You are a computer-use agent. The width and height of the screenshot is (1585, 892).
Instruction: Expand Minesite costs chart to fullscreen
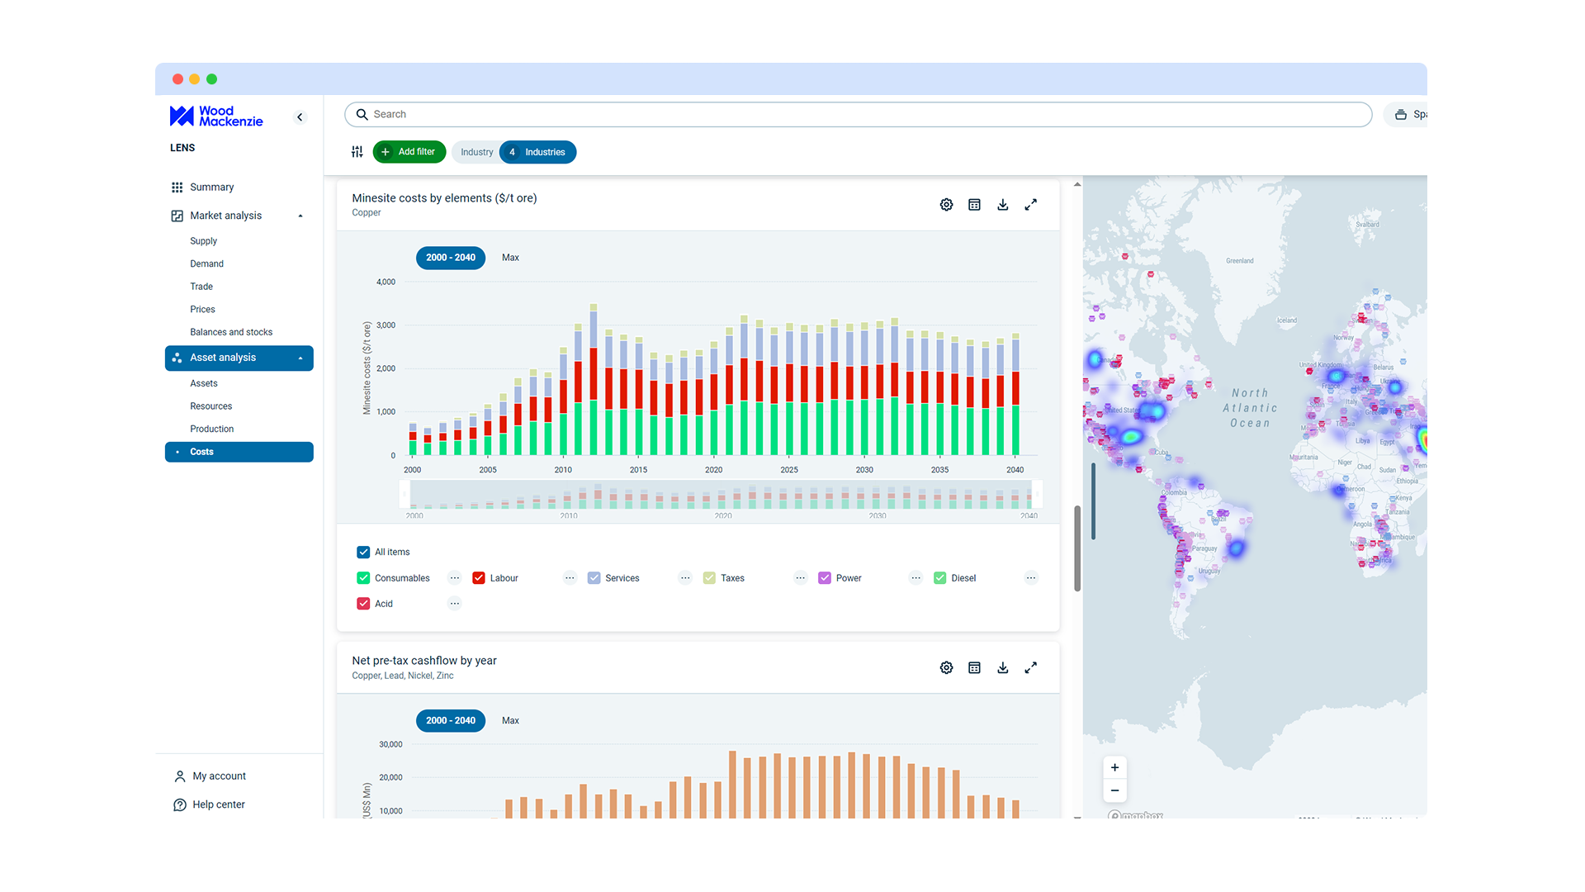(x=1030, y=205)
